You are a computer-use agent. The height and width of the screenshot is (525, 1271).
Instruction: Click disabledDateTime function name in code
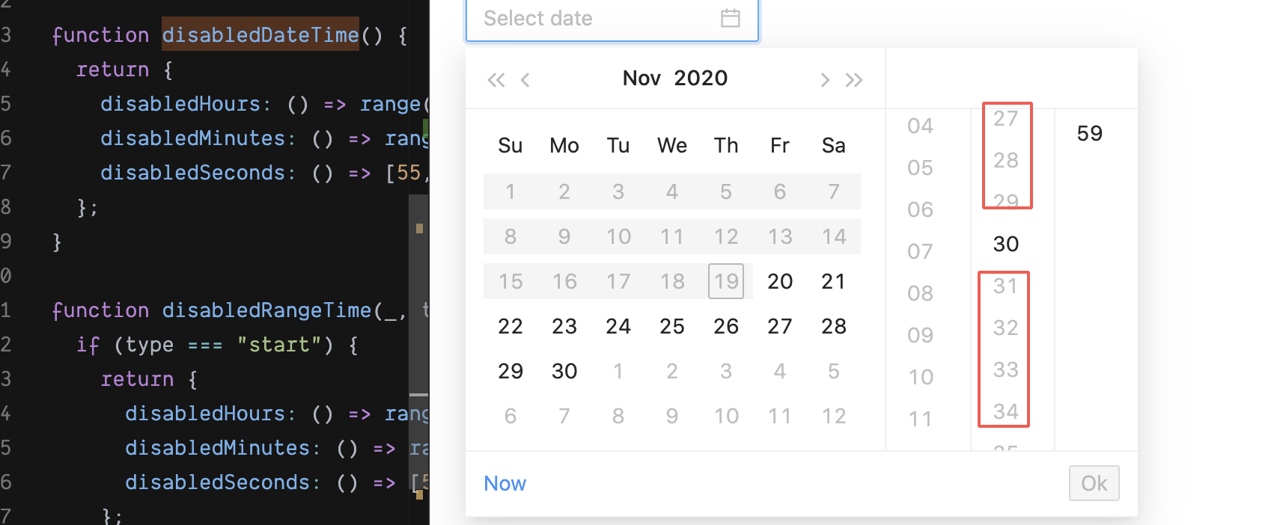260,34
